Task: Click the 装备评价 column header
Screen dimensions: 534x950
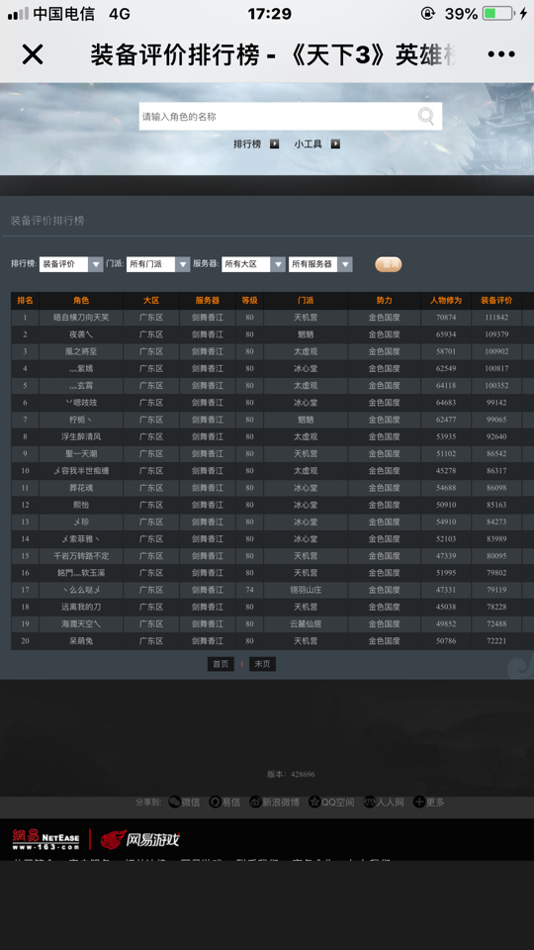Action: tap(496, 301)
